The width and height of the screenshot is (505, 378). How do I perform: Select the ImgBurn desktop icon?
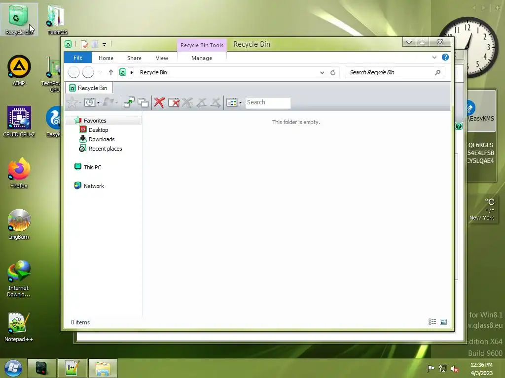pos(19,224)
